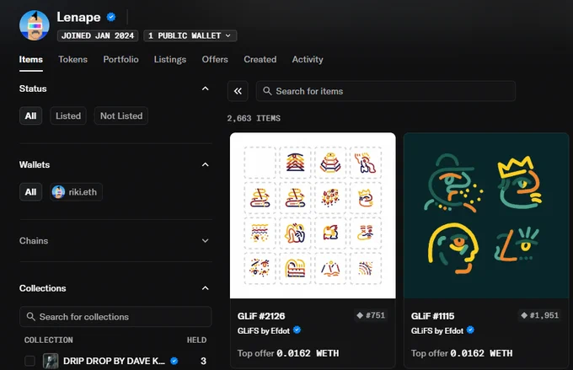Viewport: 573px width, 370px height.
Task: Click verified badge on GLiF #2126 collection
Action: [x=297, y=330]
